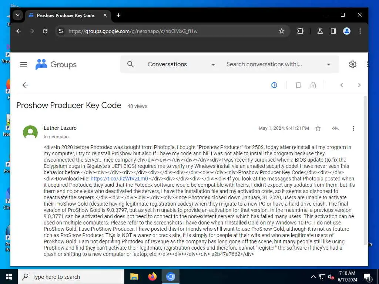379x284 pixels.
Task: Click the network icon in system tray
Action: click(322, 277)
